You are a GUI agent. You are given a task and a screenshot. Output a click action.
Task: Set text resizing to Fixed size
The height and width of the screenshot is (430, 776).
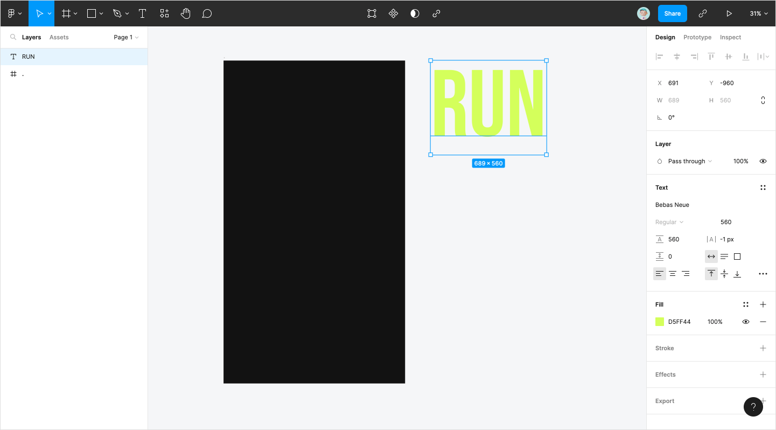(737, 256)
